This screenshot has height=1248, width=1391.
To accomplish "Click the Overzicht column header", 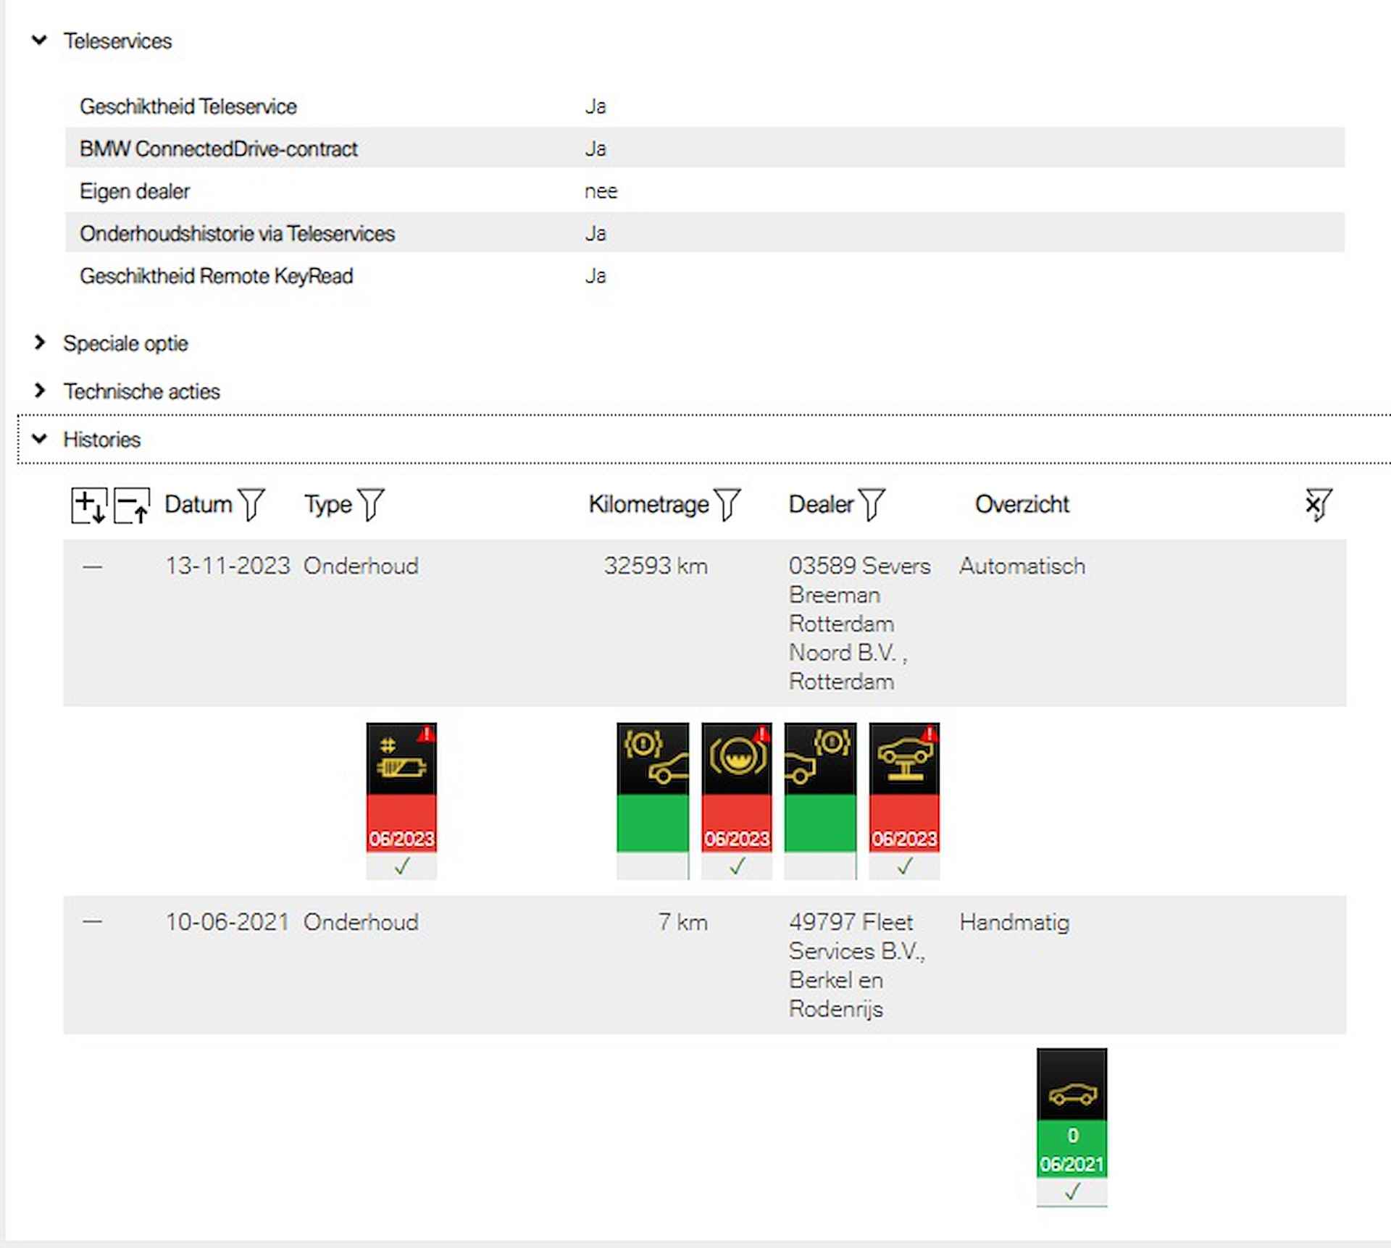I will click(1022, 504).
